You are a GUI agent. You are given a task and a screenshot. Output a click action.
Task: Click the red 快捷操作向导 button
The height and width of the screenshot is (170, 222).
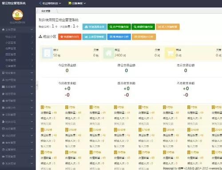click(70, 37)
